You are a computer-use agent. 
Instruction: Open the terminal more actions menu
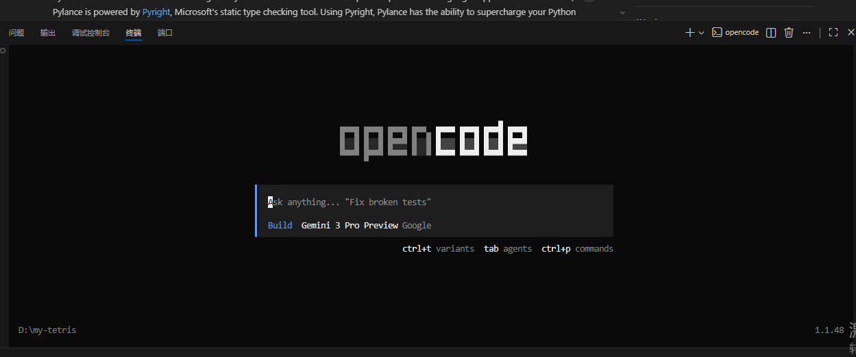pos(807,33)
